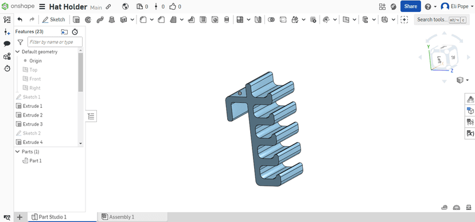This screenshot has height=222, width=475.
Task: Click the Undo arrow icon
Action: [x=20, y=20]
